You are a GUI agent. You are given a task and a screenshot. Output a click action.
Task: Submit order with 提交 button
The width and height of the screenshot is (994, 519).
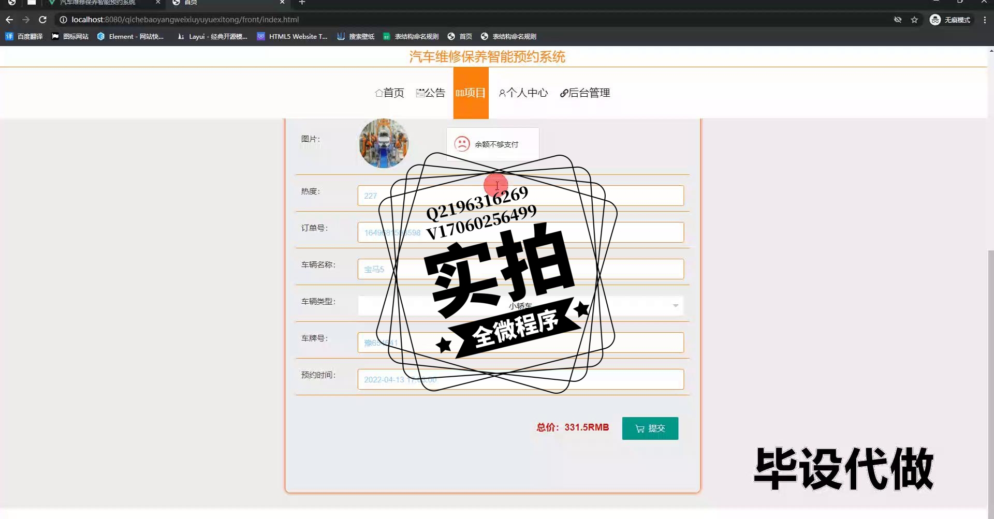[x=650, y=428]
